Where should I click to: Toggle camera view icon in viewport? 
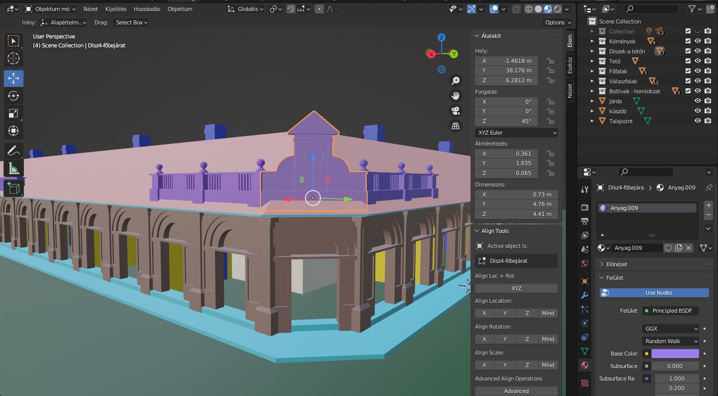[456, 111]
